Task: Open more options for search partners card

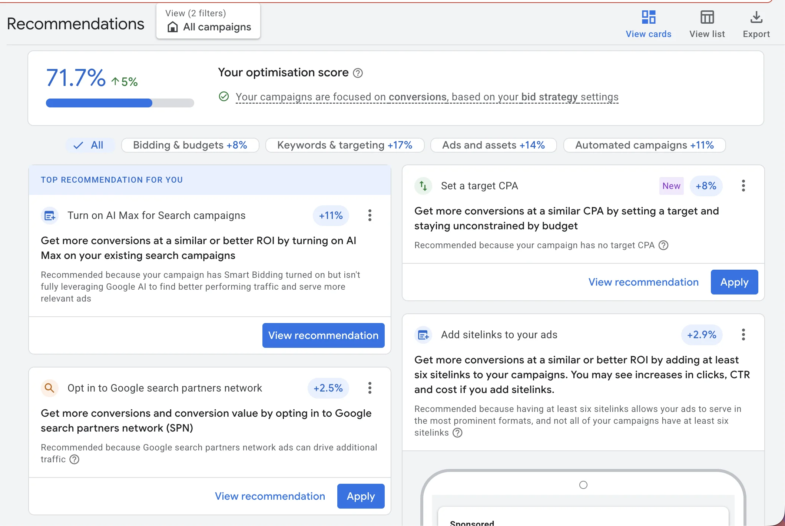Action: point(370,388)
